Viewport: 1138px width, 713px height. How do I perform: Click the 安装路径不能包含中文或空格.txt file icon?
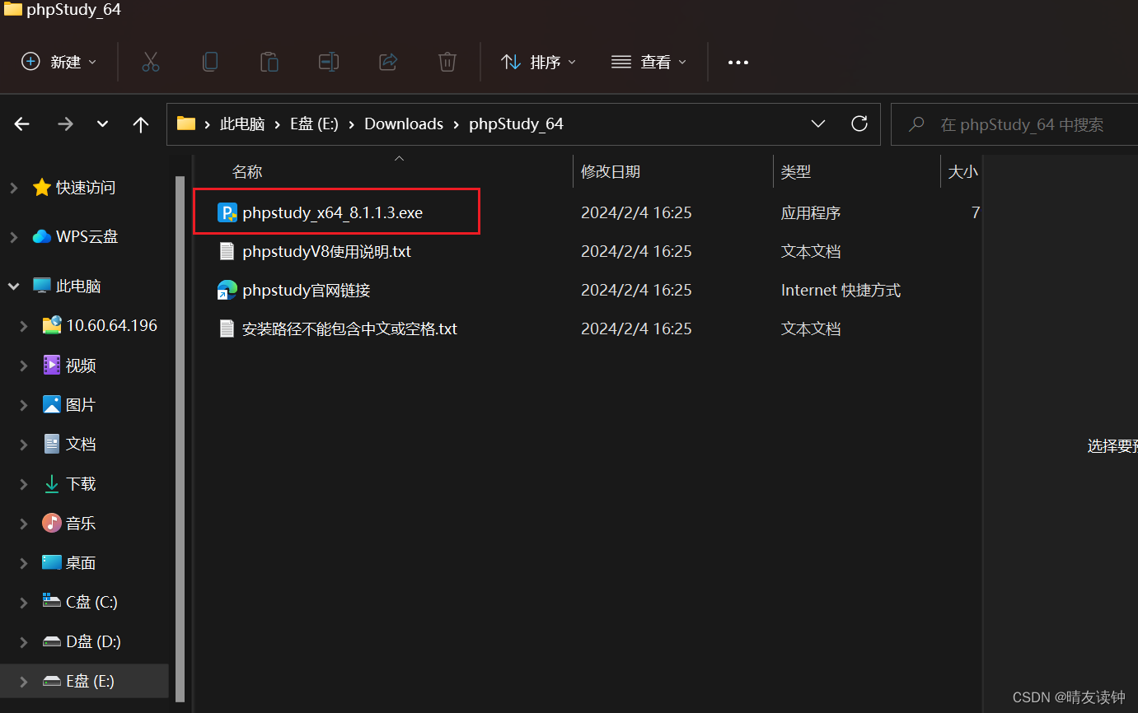point(227,329)
